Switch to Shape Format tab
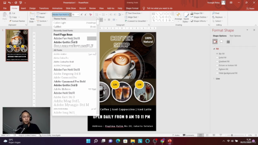The width and height of the screenshot is (258, 145). point(132,8)
